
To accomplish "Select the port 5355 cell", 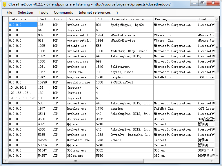I will [x=45, y=135].
